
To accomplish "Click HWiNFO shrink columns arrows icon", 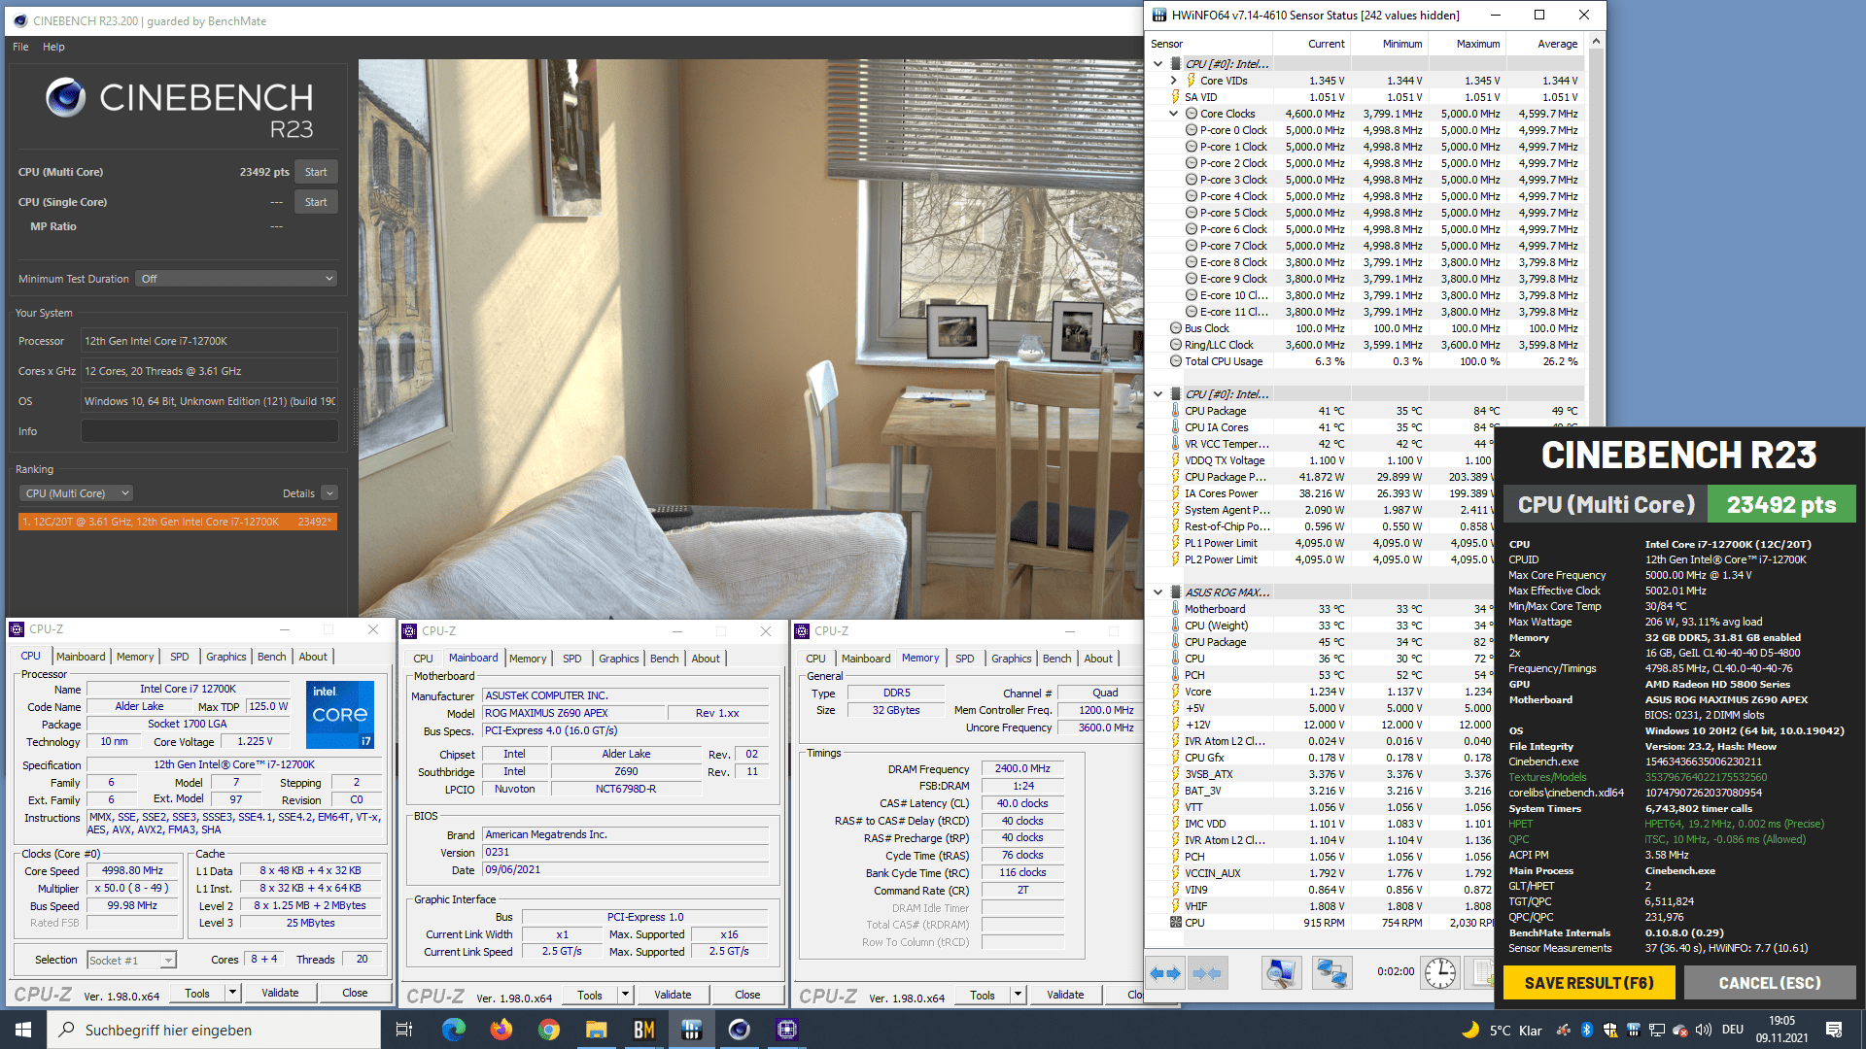I will coord(1207,972).
